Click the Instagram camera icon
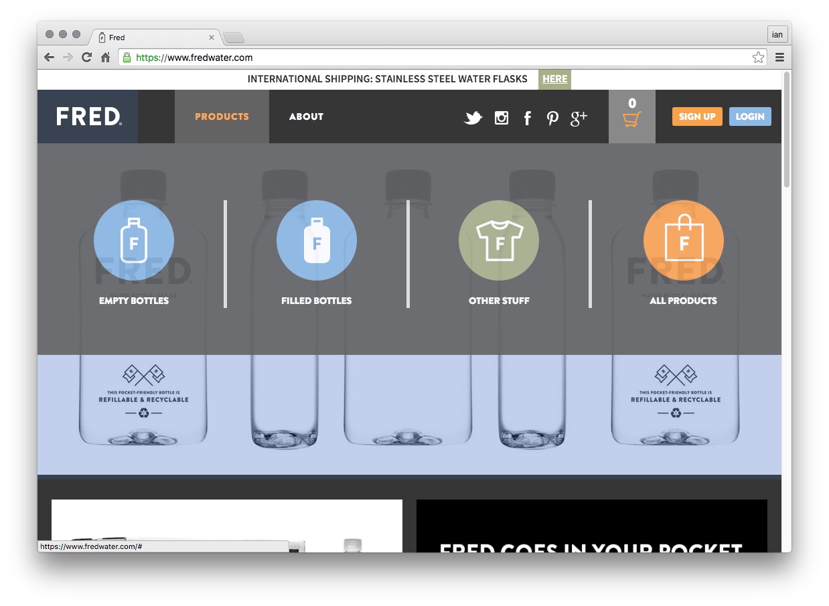Screen dimensions: 829x606 point(501,118)
